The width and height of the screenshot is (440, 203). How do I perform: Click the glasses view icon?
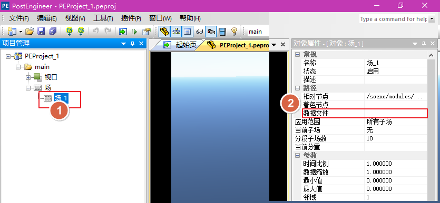[199, 32]
